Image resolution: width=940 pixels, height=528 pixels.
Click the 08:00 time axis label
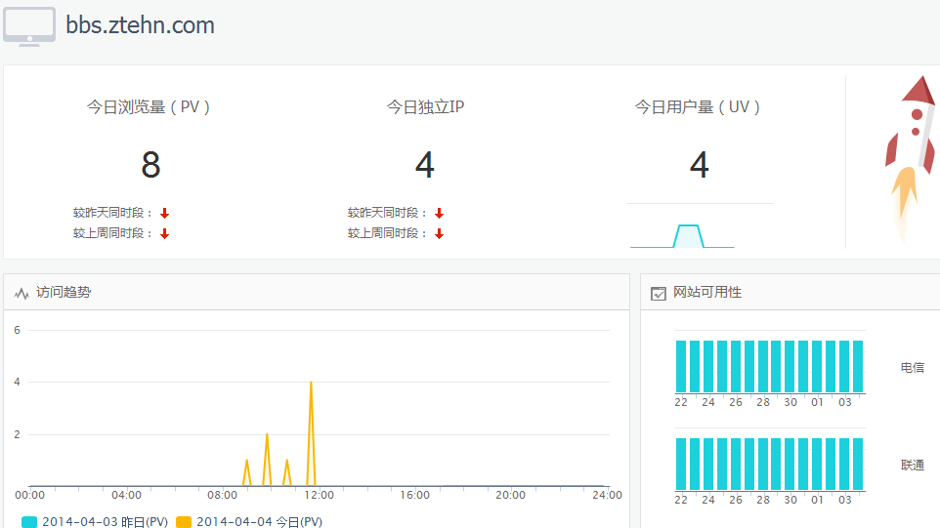(223, 495)
